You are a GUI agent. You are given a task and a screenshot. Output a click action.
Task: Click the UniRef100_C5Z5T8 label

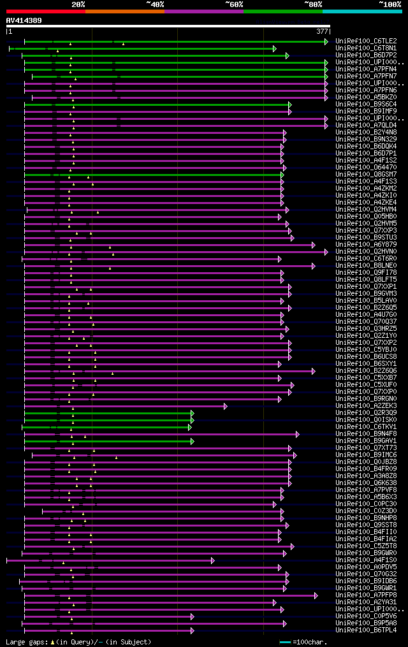pos(366,546)
